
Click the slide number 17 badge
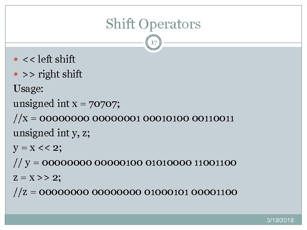click(153, 43)
